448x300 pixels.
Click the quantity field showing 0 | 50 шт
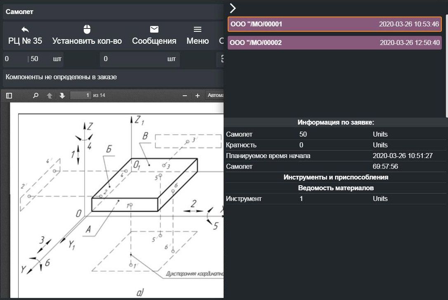pyautogui.click(x=33, y=59)
